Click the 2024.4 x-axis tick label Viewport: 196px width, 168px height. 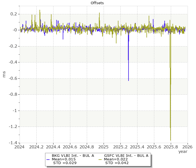tap(53, 146)
